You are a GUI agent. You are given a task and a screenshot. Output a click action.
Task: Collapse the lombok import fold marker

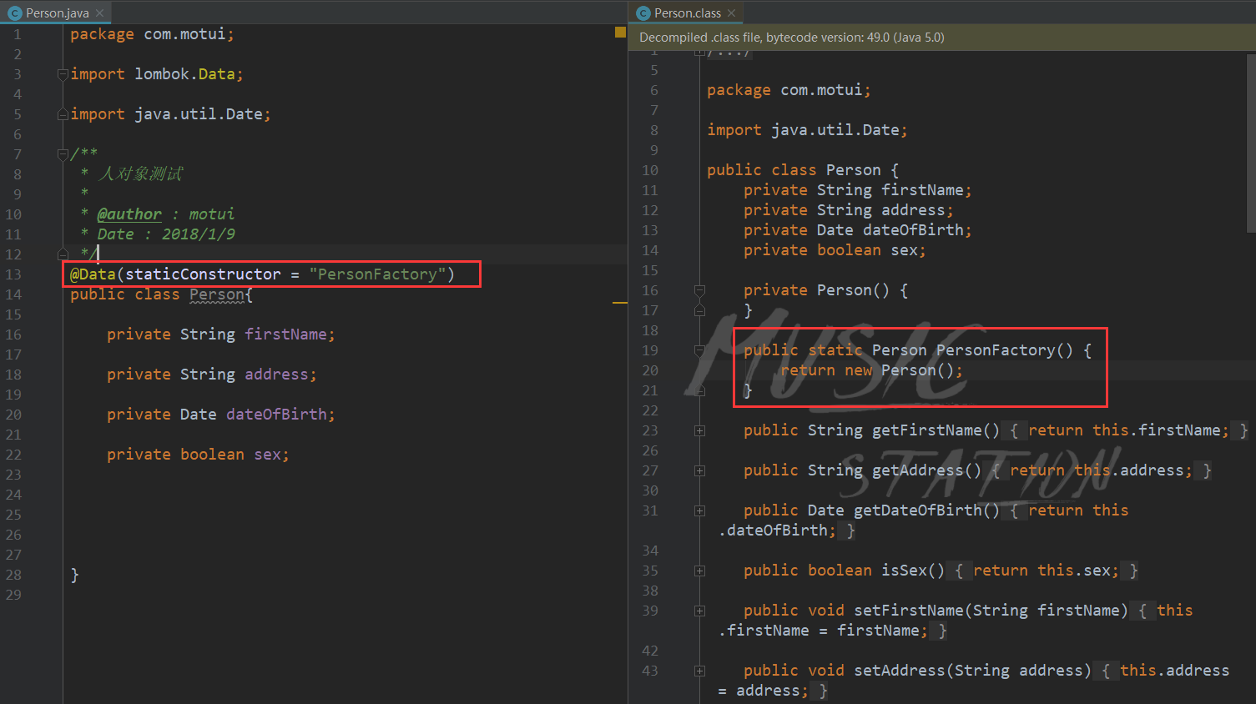(x=63, y=74)
